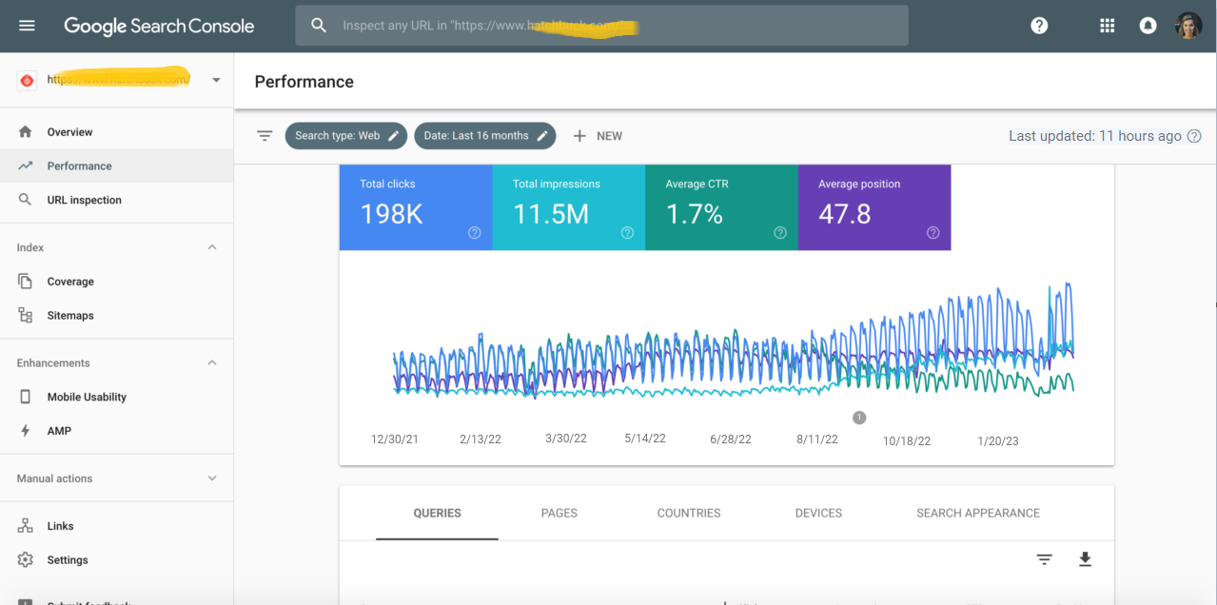This screenshot has height=605, width=1217.
Task: Open the Google apps grid
Action: coord(1107,26)
